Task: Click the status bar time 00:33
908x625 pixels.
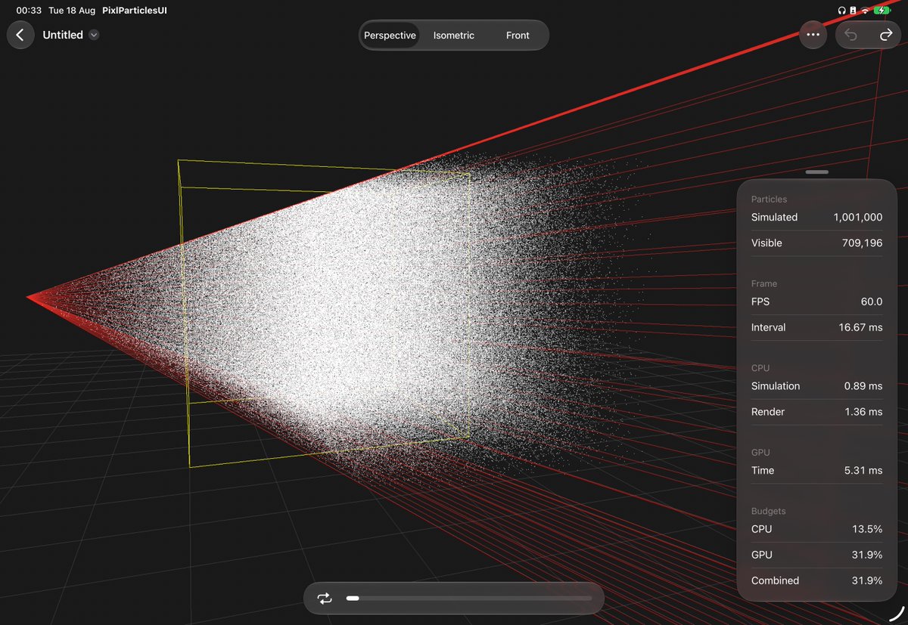Action: coord(29,11)
